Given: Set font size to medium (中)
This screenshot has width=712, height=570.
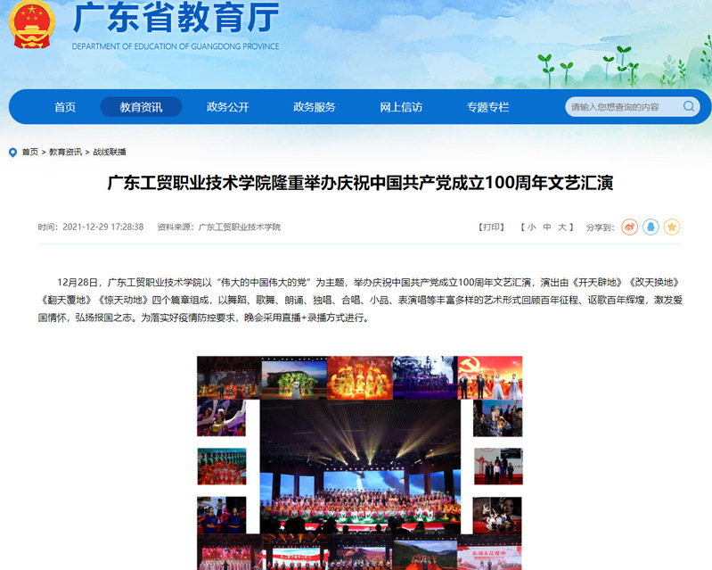Looking at the screenshot, I should click(x=546, y=227).
